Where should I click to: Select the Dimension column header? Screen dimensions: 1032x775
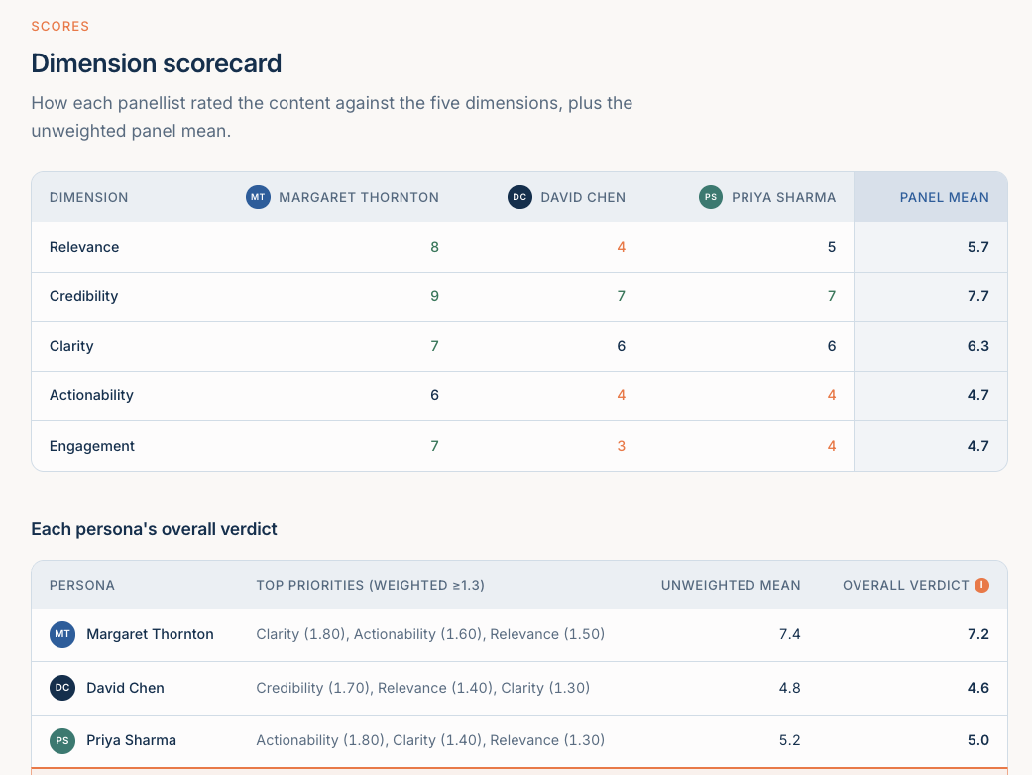[89, 197]
